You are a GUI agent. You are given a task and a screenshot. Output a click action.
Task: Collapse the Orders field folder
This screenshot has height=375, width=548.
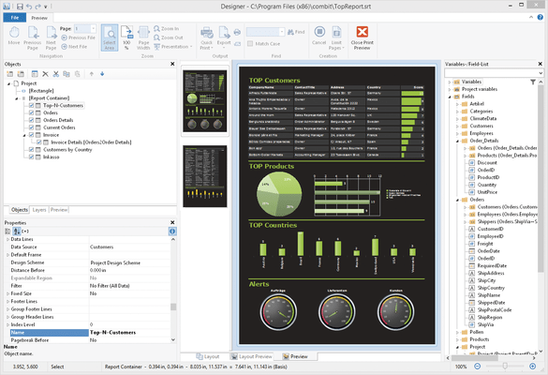click(x=457, y=200)
